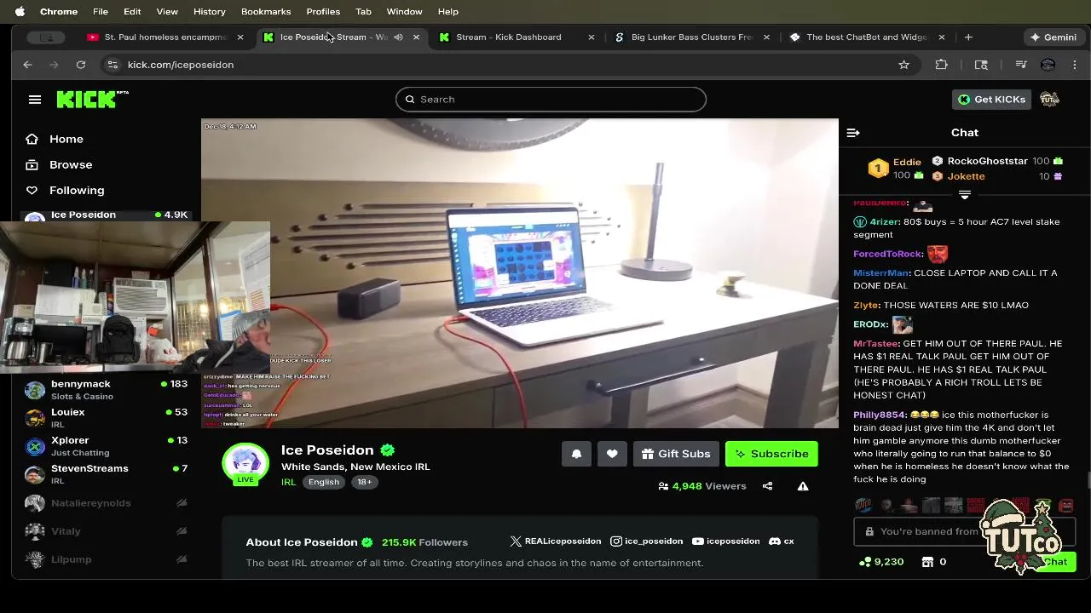Open Chrome three-dot menu

coord(1075,65)
